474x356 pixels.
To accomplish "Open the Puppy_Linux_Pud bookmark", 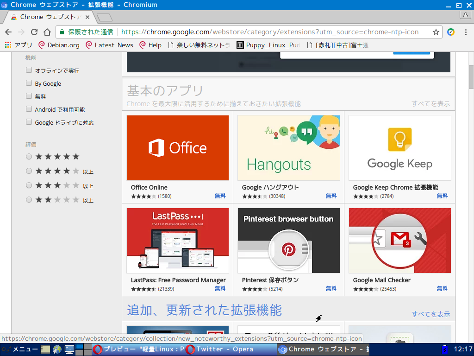I will point(268,45).
